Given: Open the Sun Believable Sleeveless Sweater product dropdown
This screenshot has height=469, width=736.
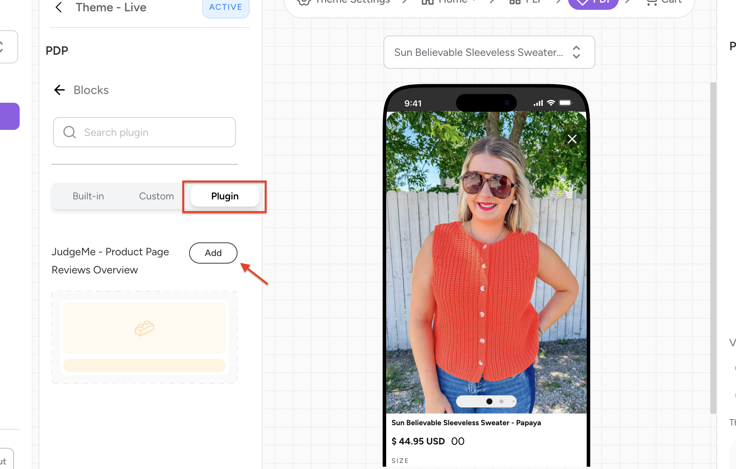Looking at the screenshot, I should 478,52.
